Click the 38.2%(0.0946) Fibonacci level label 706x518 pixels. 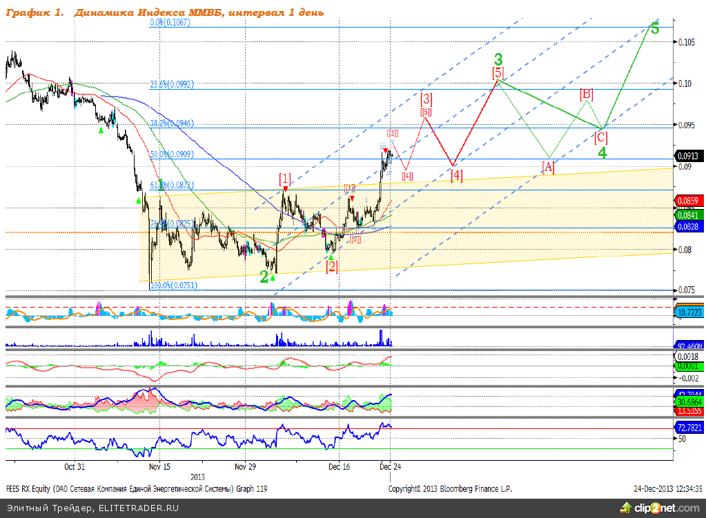pyautogui.click(x=172, y=123)
